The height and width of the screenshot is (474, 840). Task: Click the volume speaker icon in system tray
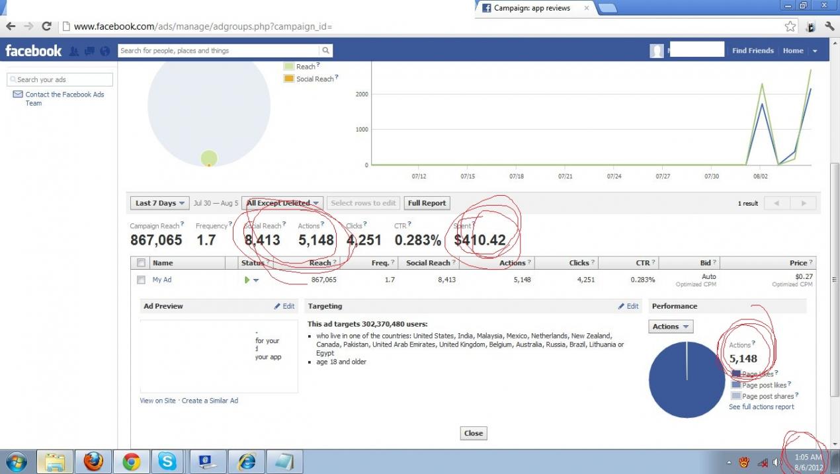point(776,463)
